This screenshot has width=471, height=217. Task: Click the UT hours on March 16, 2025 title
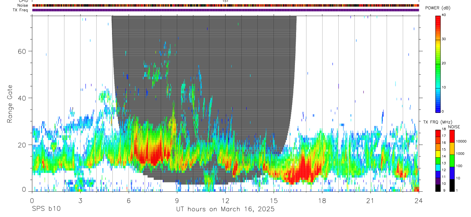(225, 209)
